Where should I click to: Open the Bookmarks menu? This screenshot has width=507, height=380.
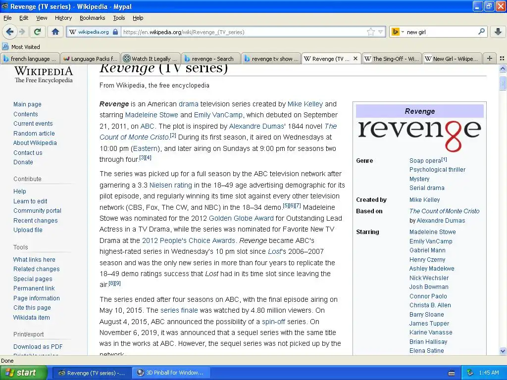click(x=92, y=18)
